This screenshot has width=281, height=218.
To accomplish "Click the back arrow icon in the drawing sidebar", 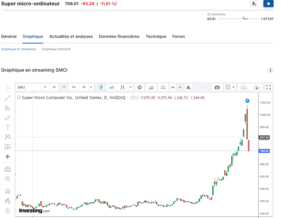I will tap(8, 157).
